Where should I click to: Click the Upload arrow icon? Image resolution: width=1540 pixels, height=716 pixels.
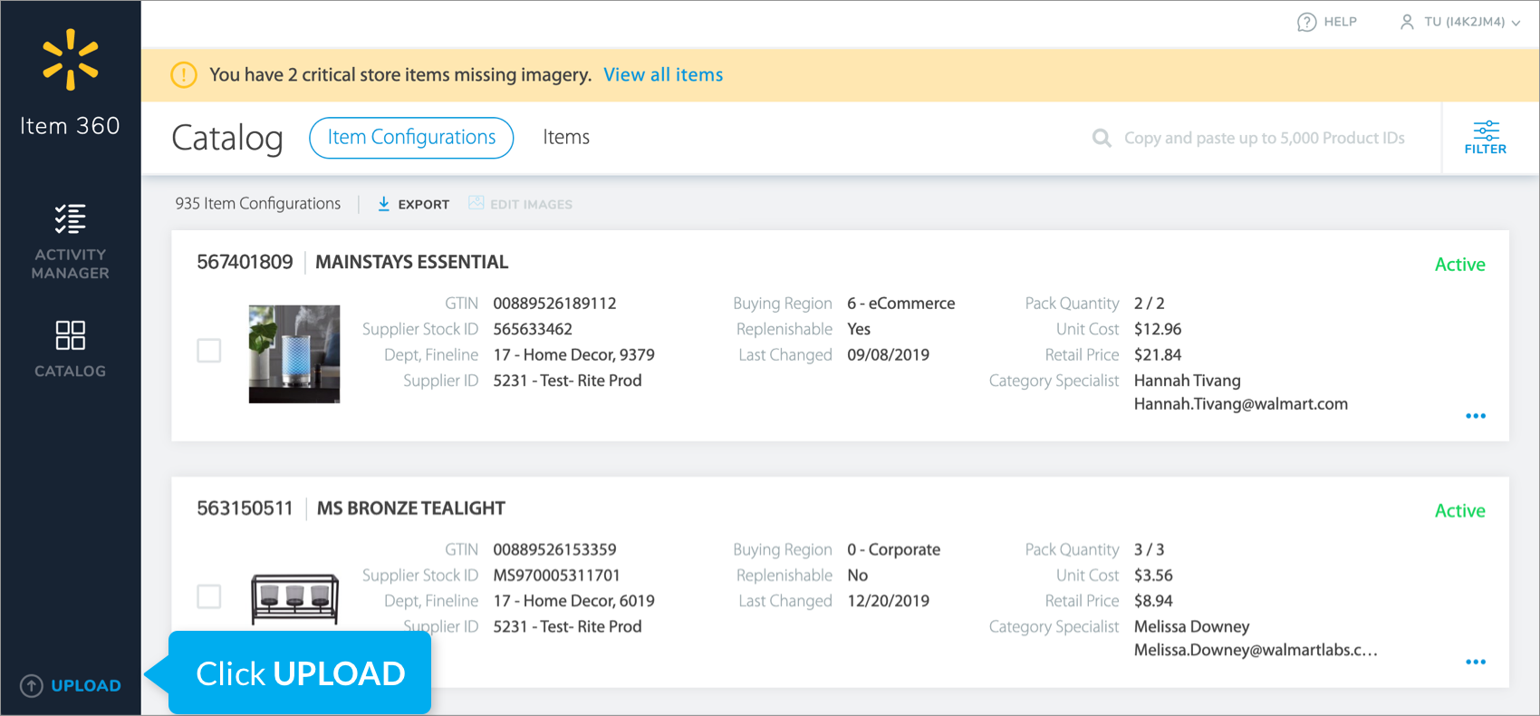[x=32, y=686]
